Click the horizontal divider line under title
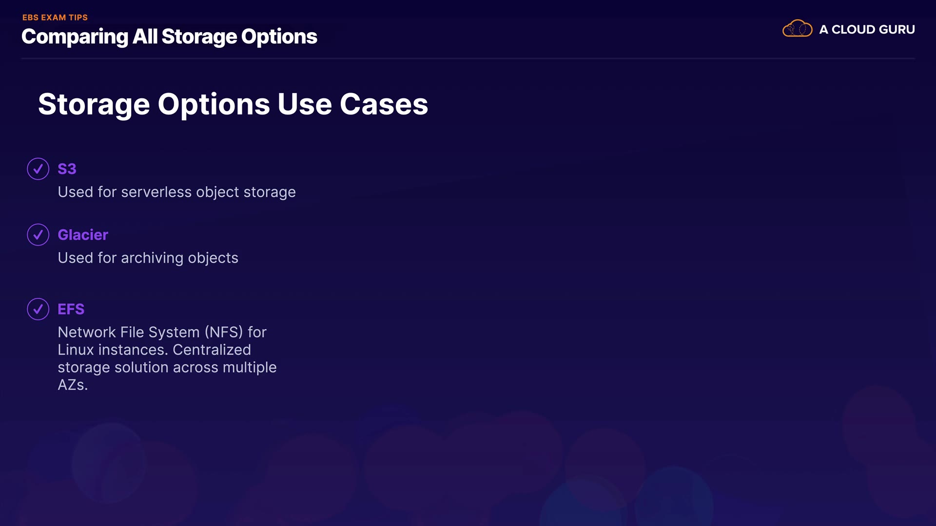The image size is (936, 526). [x=468, y=58]
